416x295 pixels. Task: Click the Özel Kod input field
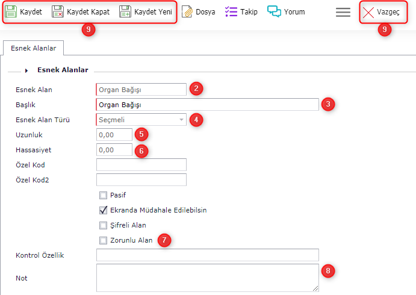click(141, 164)
